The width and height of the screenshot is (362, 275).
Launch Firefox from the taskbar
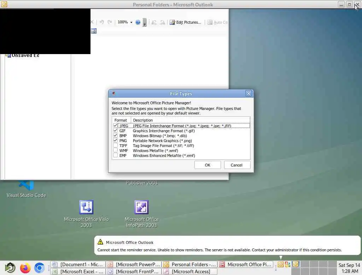25,268
